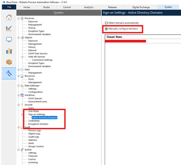The image size is (181, 165).
Task: Click the Security key icon
Action: pyautogui.click(x=22, y=105)
